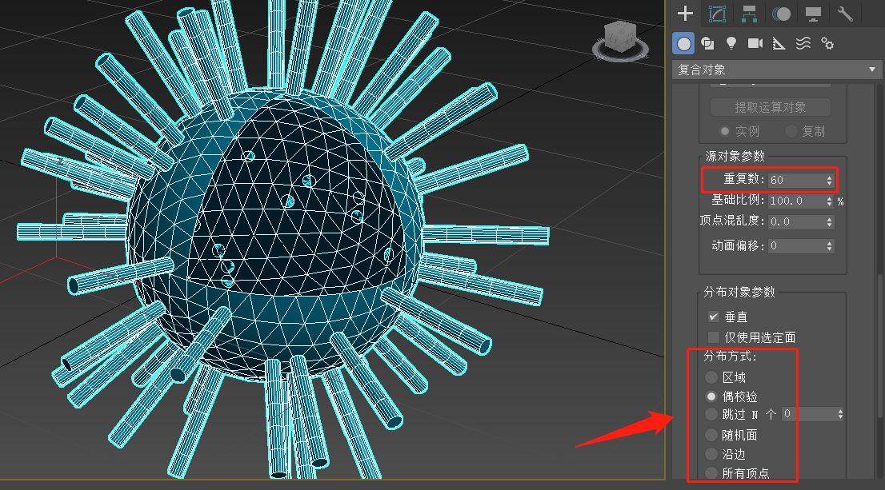The image size is (885, 490).
Task: Adjust the 基础比例 spinner arrows
Action: point(829,201)
